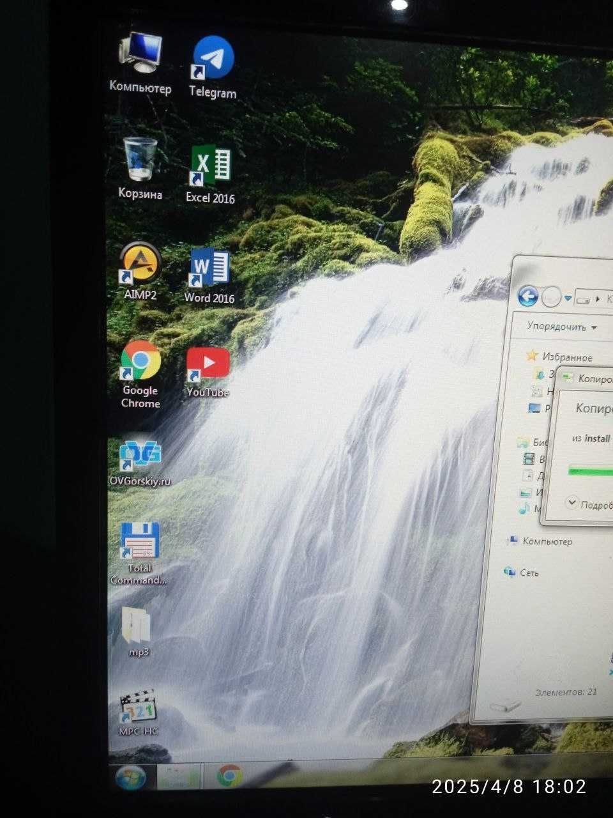The width and height of the screenshot is (613, 818).
Task: Click the music note library icon
Action: click(524, 509)
